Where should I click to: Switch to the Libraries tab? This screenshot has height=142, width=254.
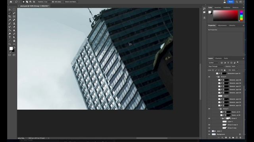pyautogui.click(x=232, y=25)
